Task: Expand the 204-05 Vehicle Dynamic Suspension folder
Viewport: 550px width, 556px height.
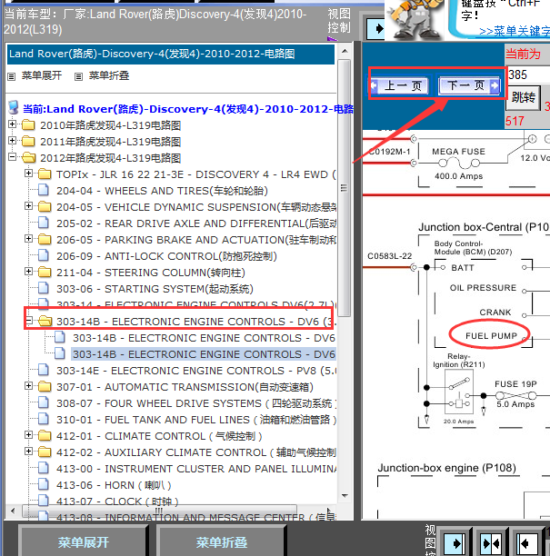Action: pyautogui.click(x=28, y=205)
